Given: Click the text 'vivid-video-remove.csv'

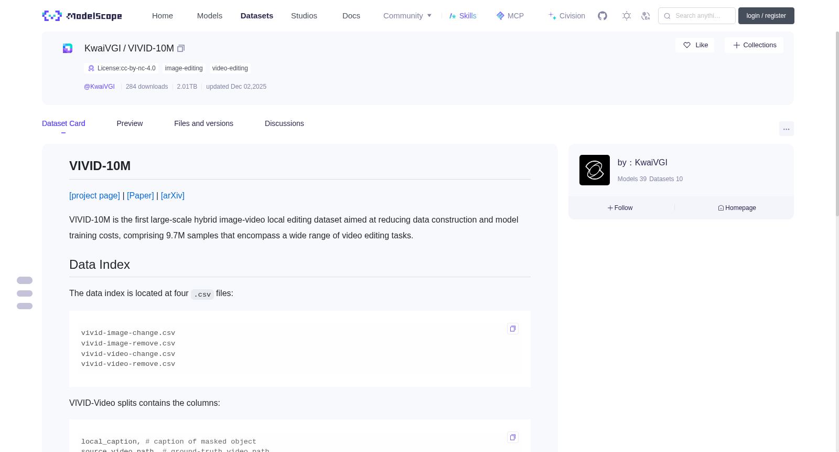Looking at the screenshot, I should point(128,364).
